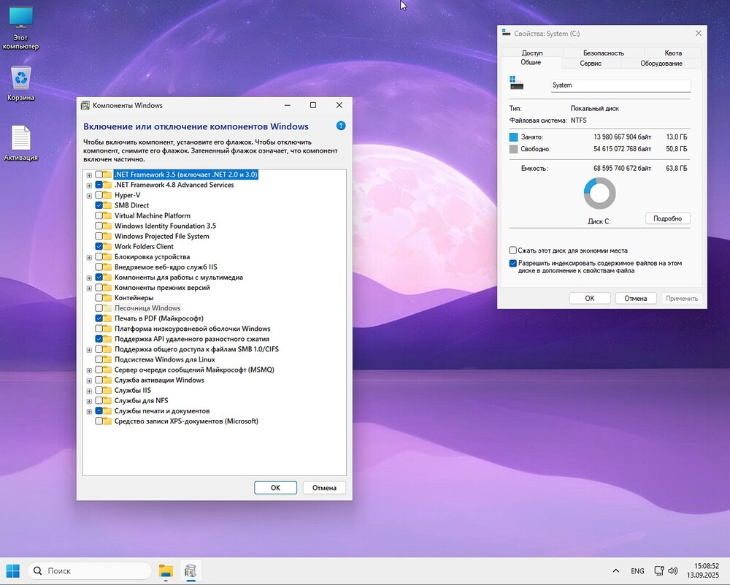Click the network icon in system tray
The image size is (730, 585).
click(x=658, y=571)
